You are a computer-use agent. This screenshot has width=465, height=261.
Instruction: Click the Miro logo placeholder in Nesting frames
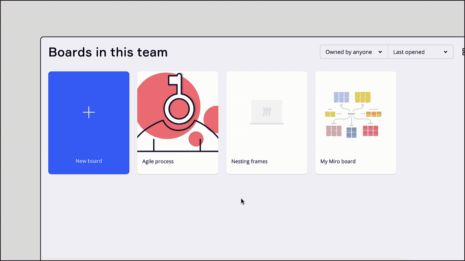[x=267, y=112]
